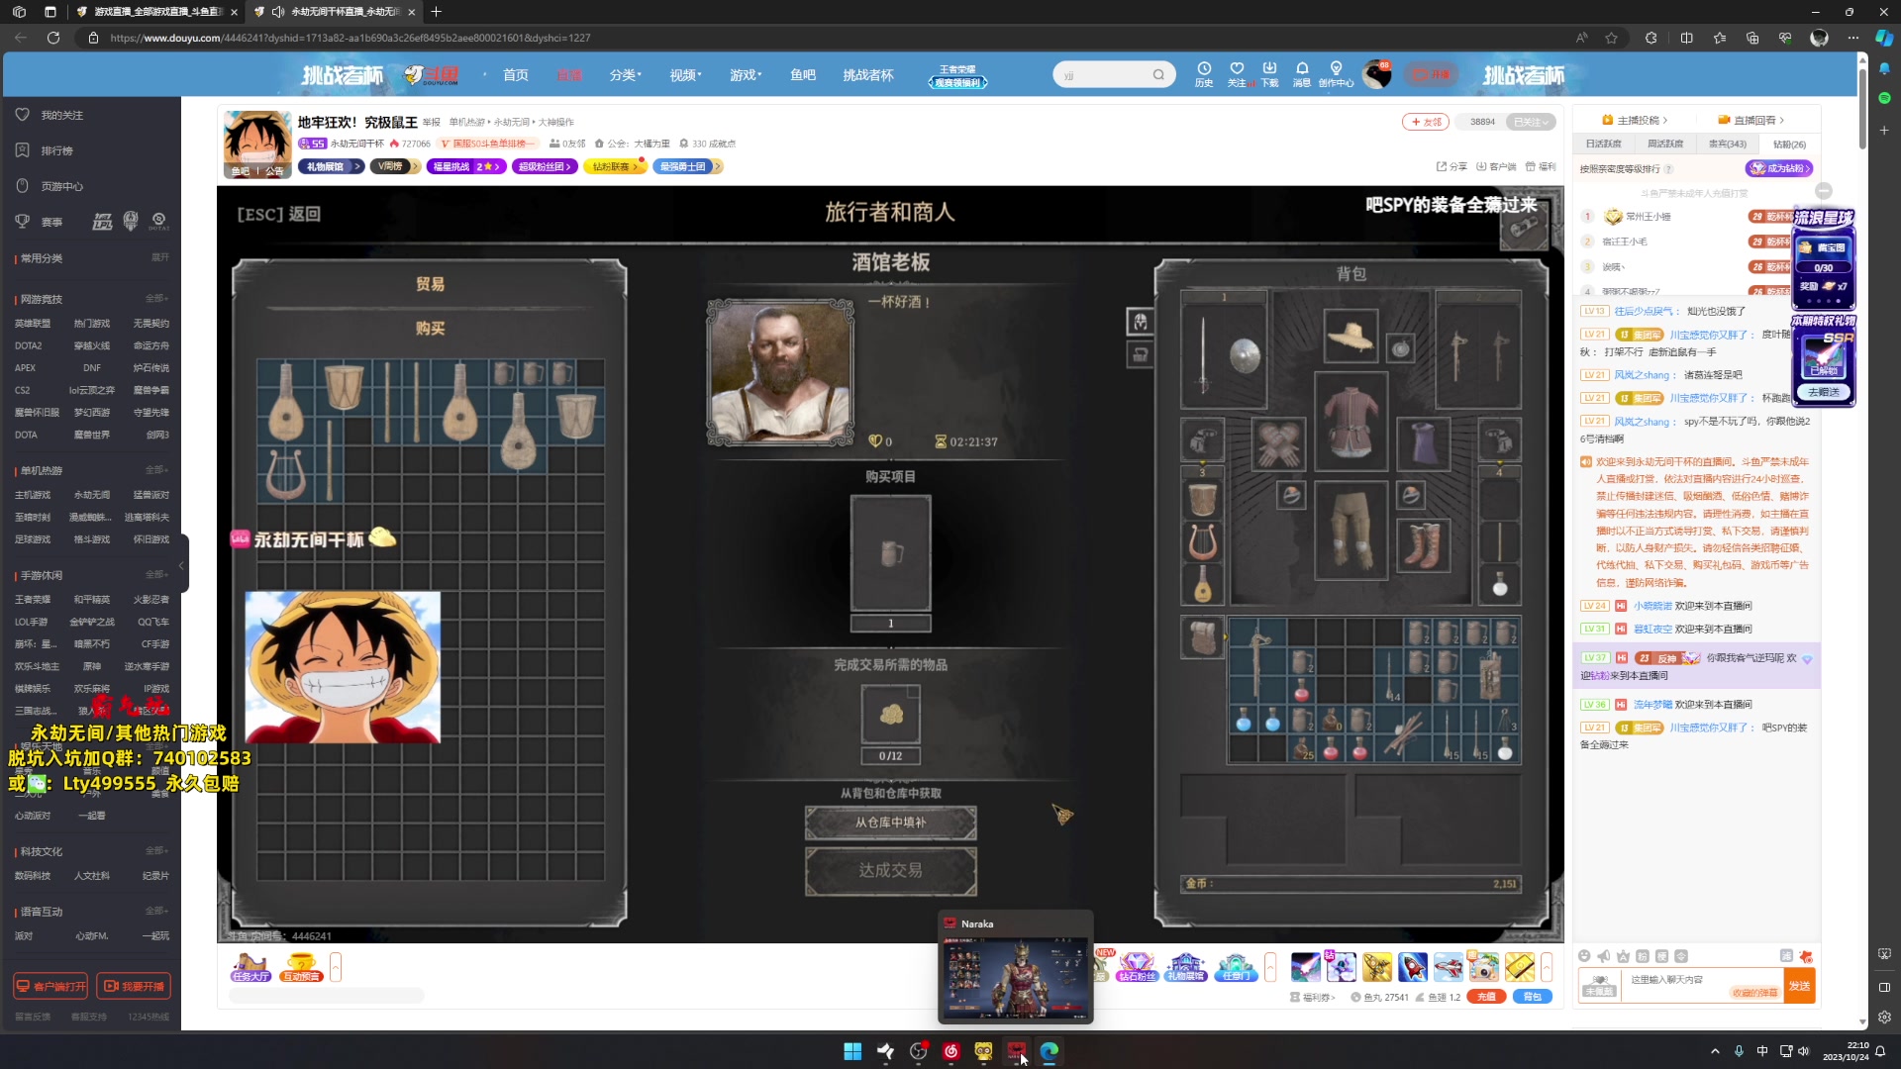Click the 背包 backpack button
The image size is (1901, 1069).
(1533, 997)
